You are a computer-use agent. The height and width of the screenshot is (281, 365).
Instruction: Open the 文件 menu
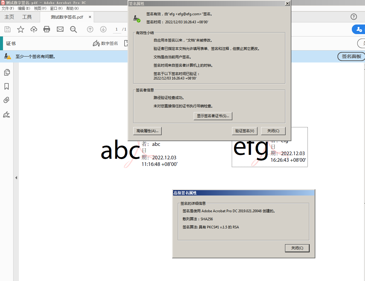(x=8, y=8)
